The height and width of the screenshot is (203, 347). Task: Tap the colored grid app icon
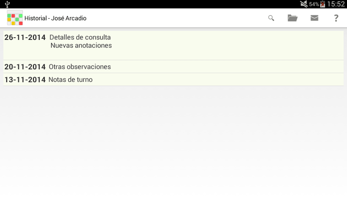pos(15,18)
